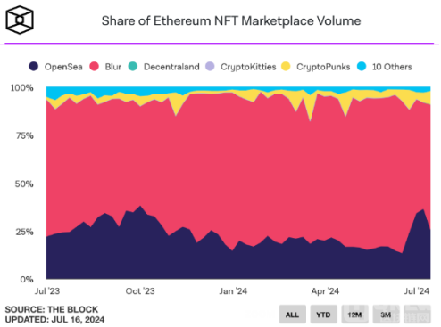Click the SOURCE: THE BLOCK text
The image size is (441, 327).
(52, 309)
